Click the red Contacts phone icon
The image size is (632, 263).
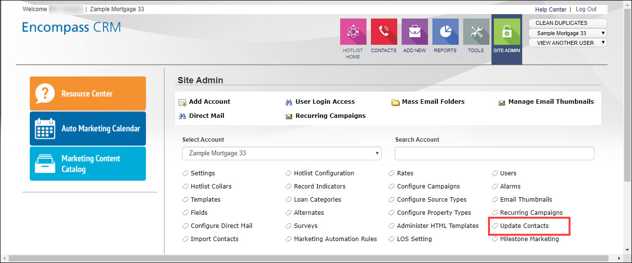click(x=384, y=32)
